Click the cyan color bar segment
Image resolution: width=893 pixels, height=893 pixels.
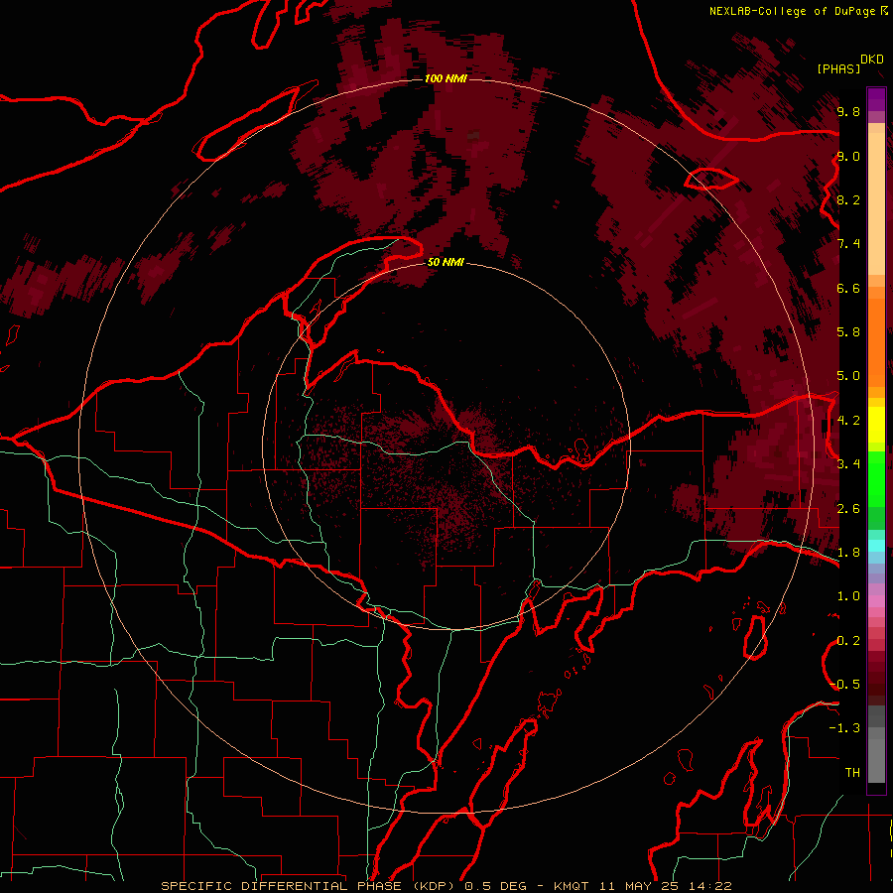point(876,546)
